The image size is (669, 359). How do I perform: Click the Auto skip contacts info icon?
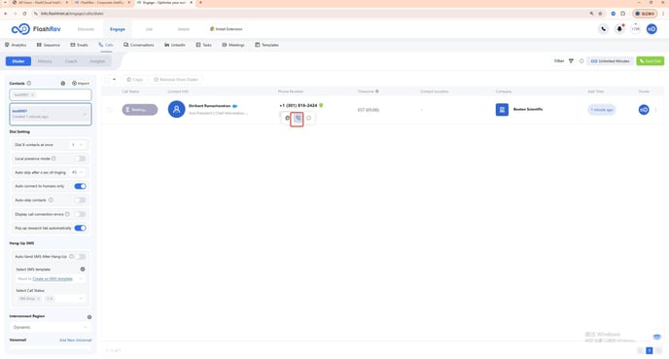51,199
